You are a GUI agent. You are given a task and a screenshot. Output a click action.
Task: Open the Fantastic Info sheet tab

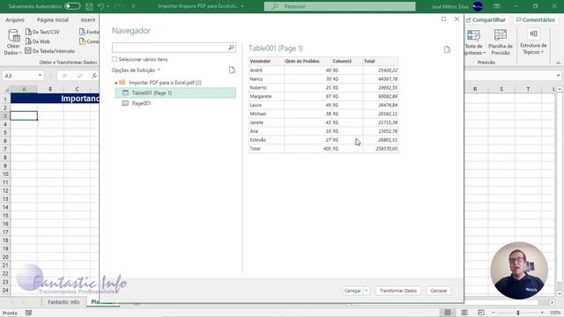[63, 302]
